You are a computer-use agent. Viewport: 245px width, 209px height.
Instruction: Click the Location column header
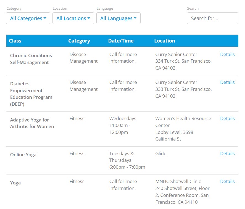pos(164,41)
